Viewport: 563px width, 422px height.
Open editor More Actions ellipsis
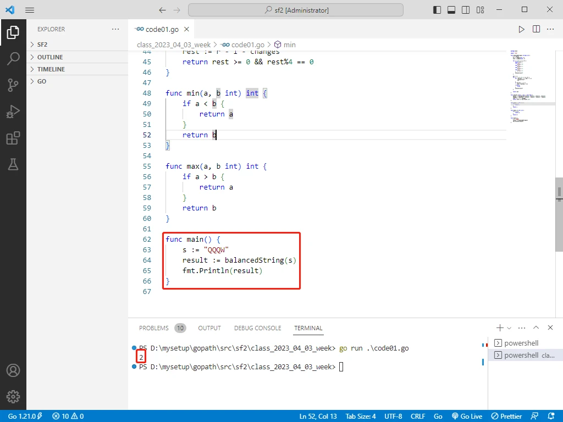click(550, 29)
